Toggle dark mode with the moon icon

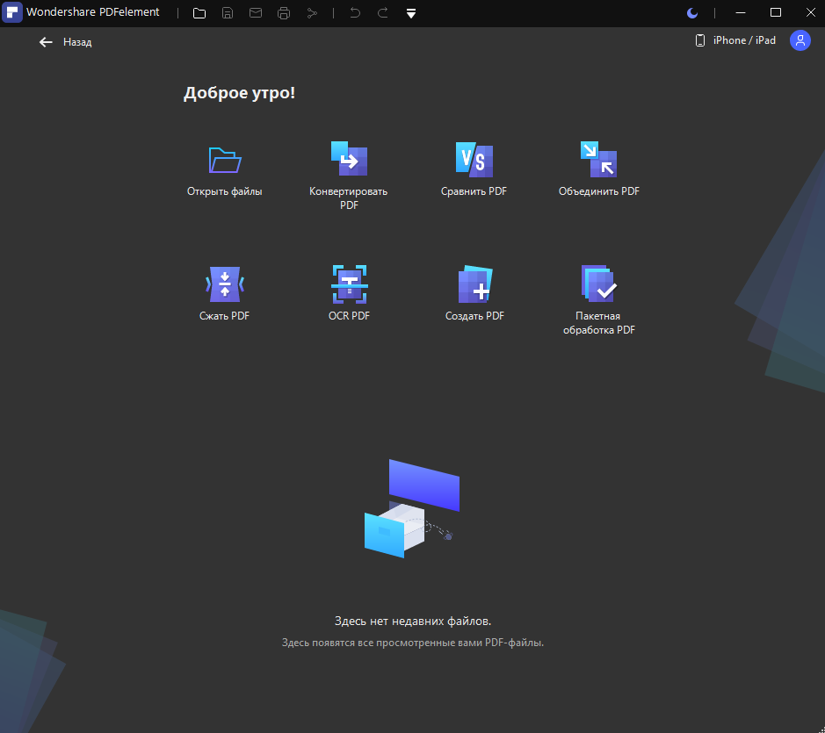point(692,13)
